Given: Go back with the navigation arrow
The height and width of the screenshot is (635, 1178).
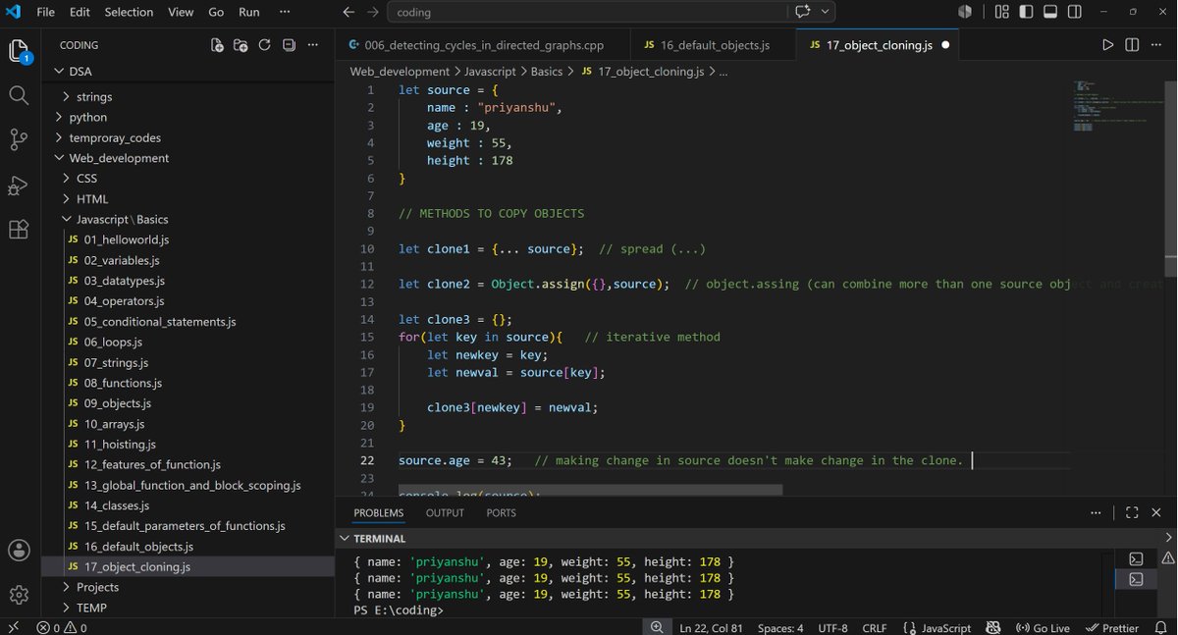Looking at the screenshot, I should (x=348, y=12).
